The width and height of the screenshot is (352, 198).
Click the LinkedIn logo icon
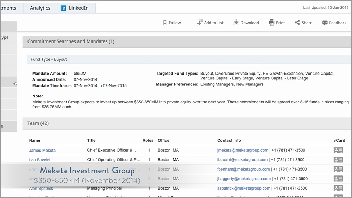tap(63, 8)
